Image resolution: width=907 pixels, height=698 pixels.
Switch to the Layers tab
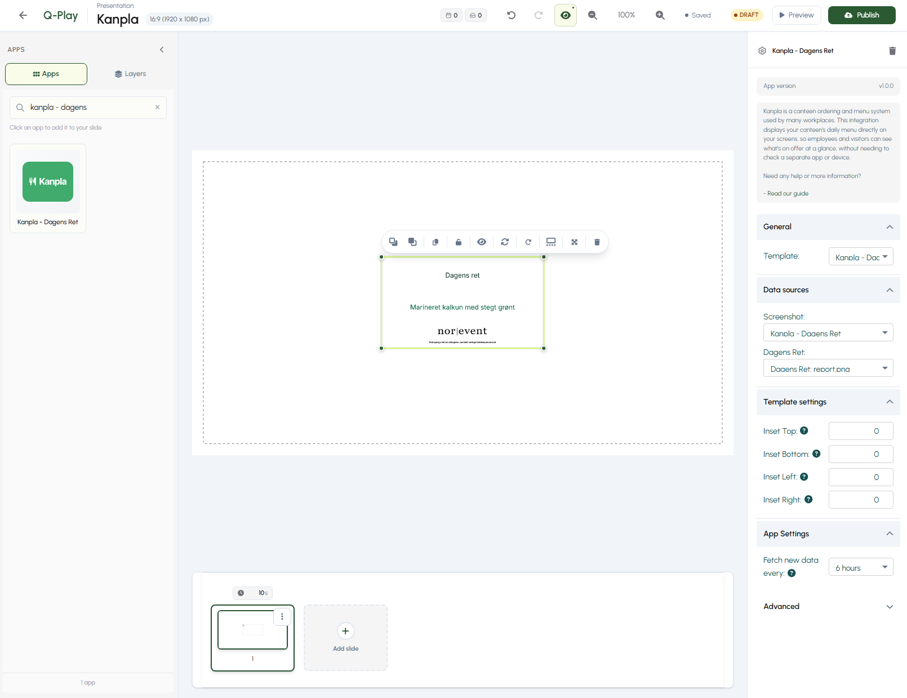[130, 74]
